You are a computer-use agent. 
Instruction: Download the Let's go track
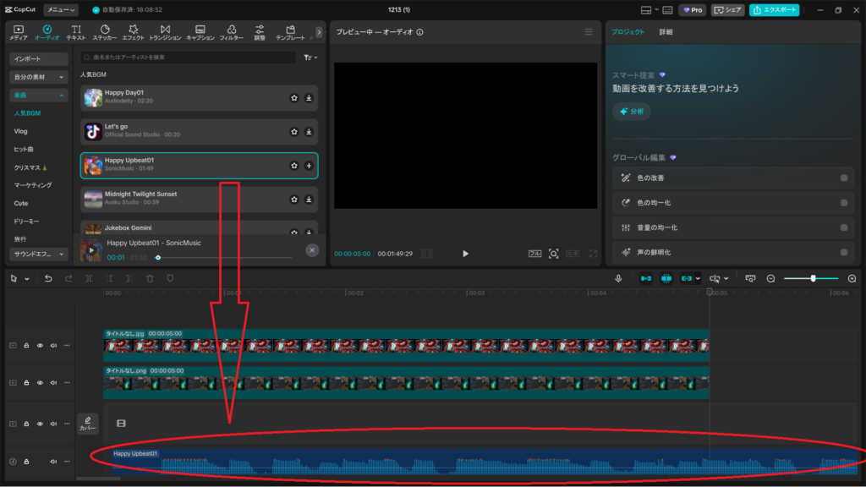click(309, 132)
